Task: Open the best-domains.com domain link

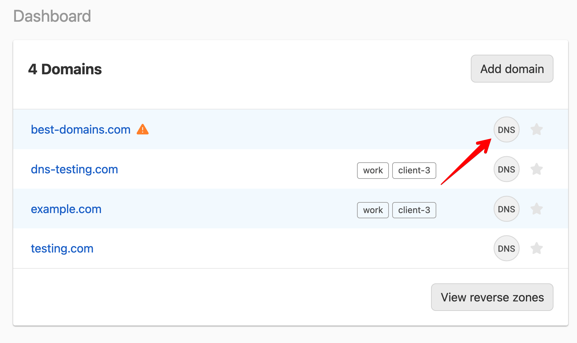Action: 81,130
